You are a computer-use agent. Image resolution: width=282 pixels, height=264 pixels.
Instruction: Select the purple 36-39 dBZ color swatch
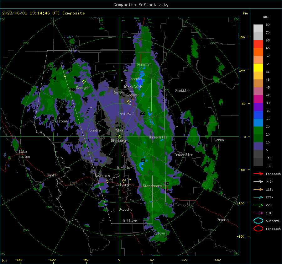[258, 107]
